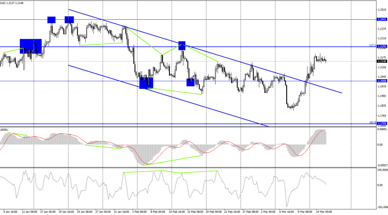Select the 14 Mar 00:00 time label
Image resolution: width=388 pixels, height=215 pixels.
[x=324, y=212]
